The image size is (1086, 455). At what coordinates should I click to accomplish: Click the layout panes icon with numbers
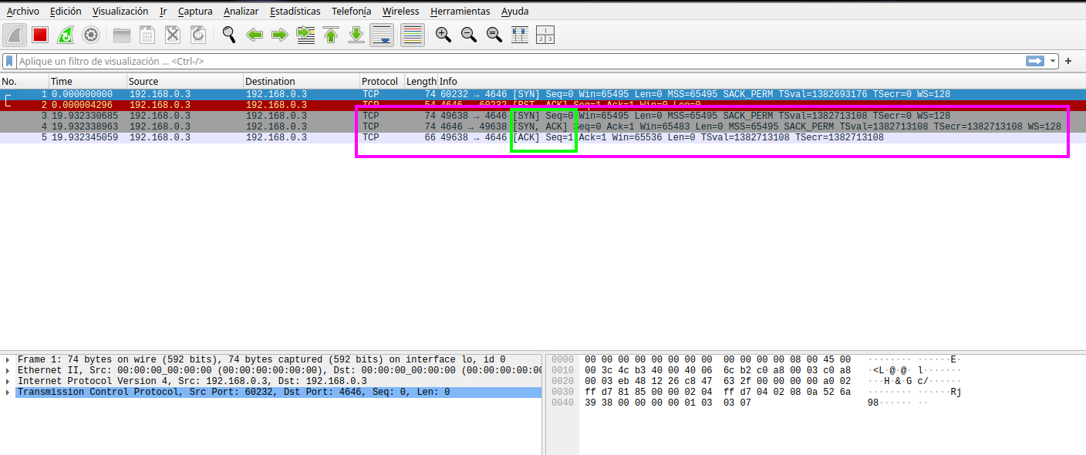pos(545,35)
